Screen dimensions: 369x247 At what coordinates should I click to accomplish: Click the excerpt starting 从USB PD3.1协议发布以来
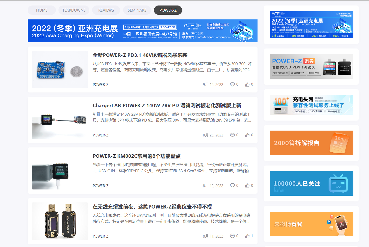pyautogui.click(x=172, y=67)
